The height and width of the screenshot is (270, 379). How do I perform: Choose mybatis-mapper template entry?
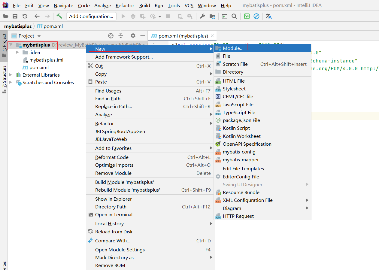(x=262, y=159)
